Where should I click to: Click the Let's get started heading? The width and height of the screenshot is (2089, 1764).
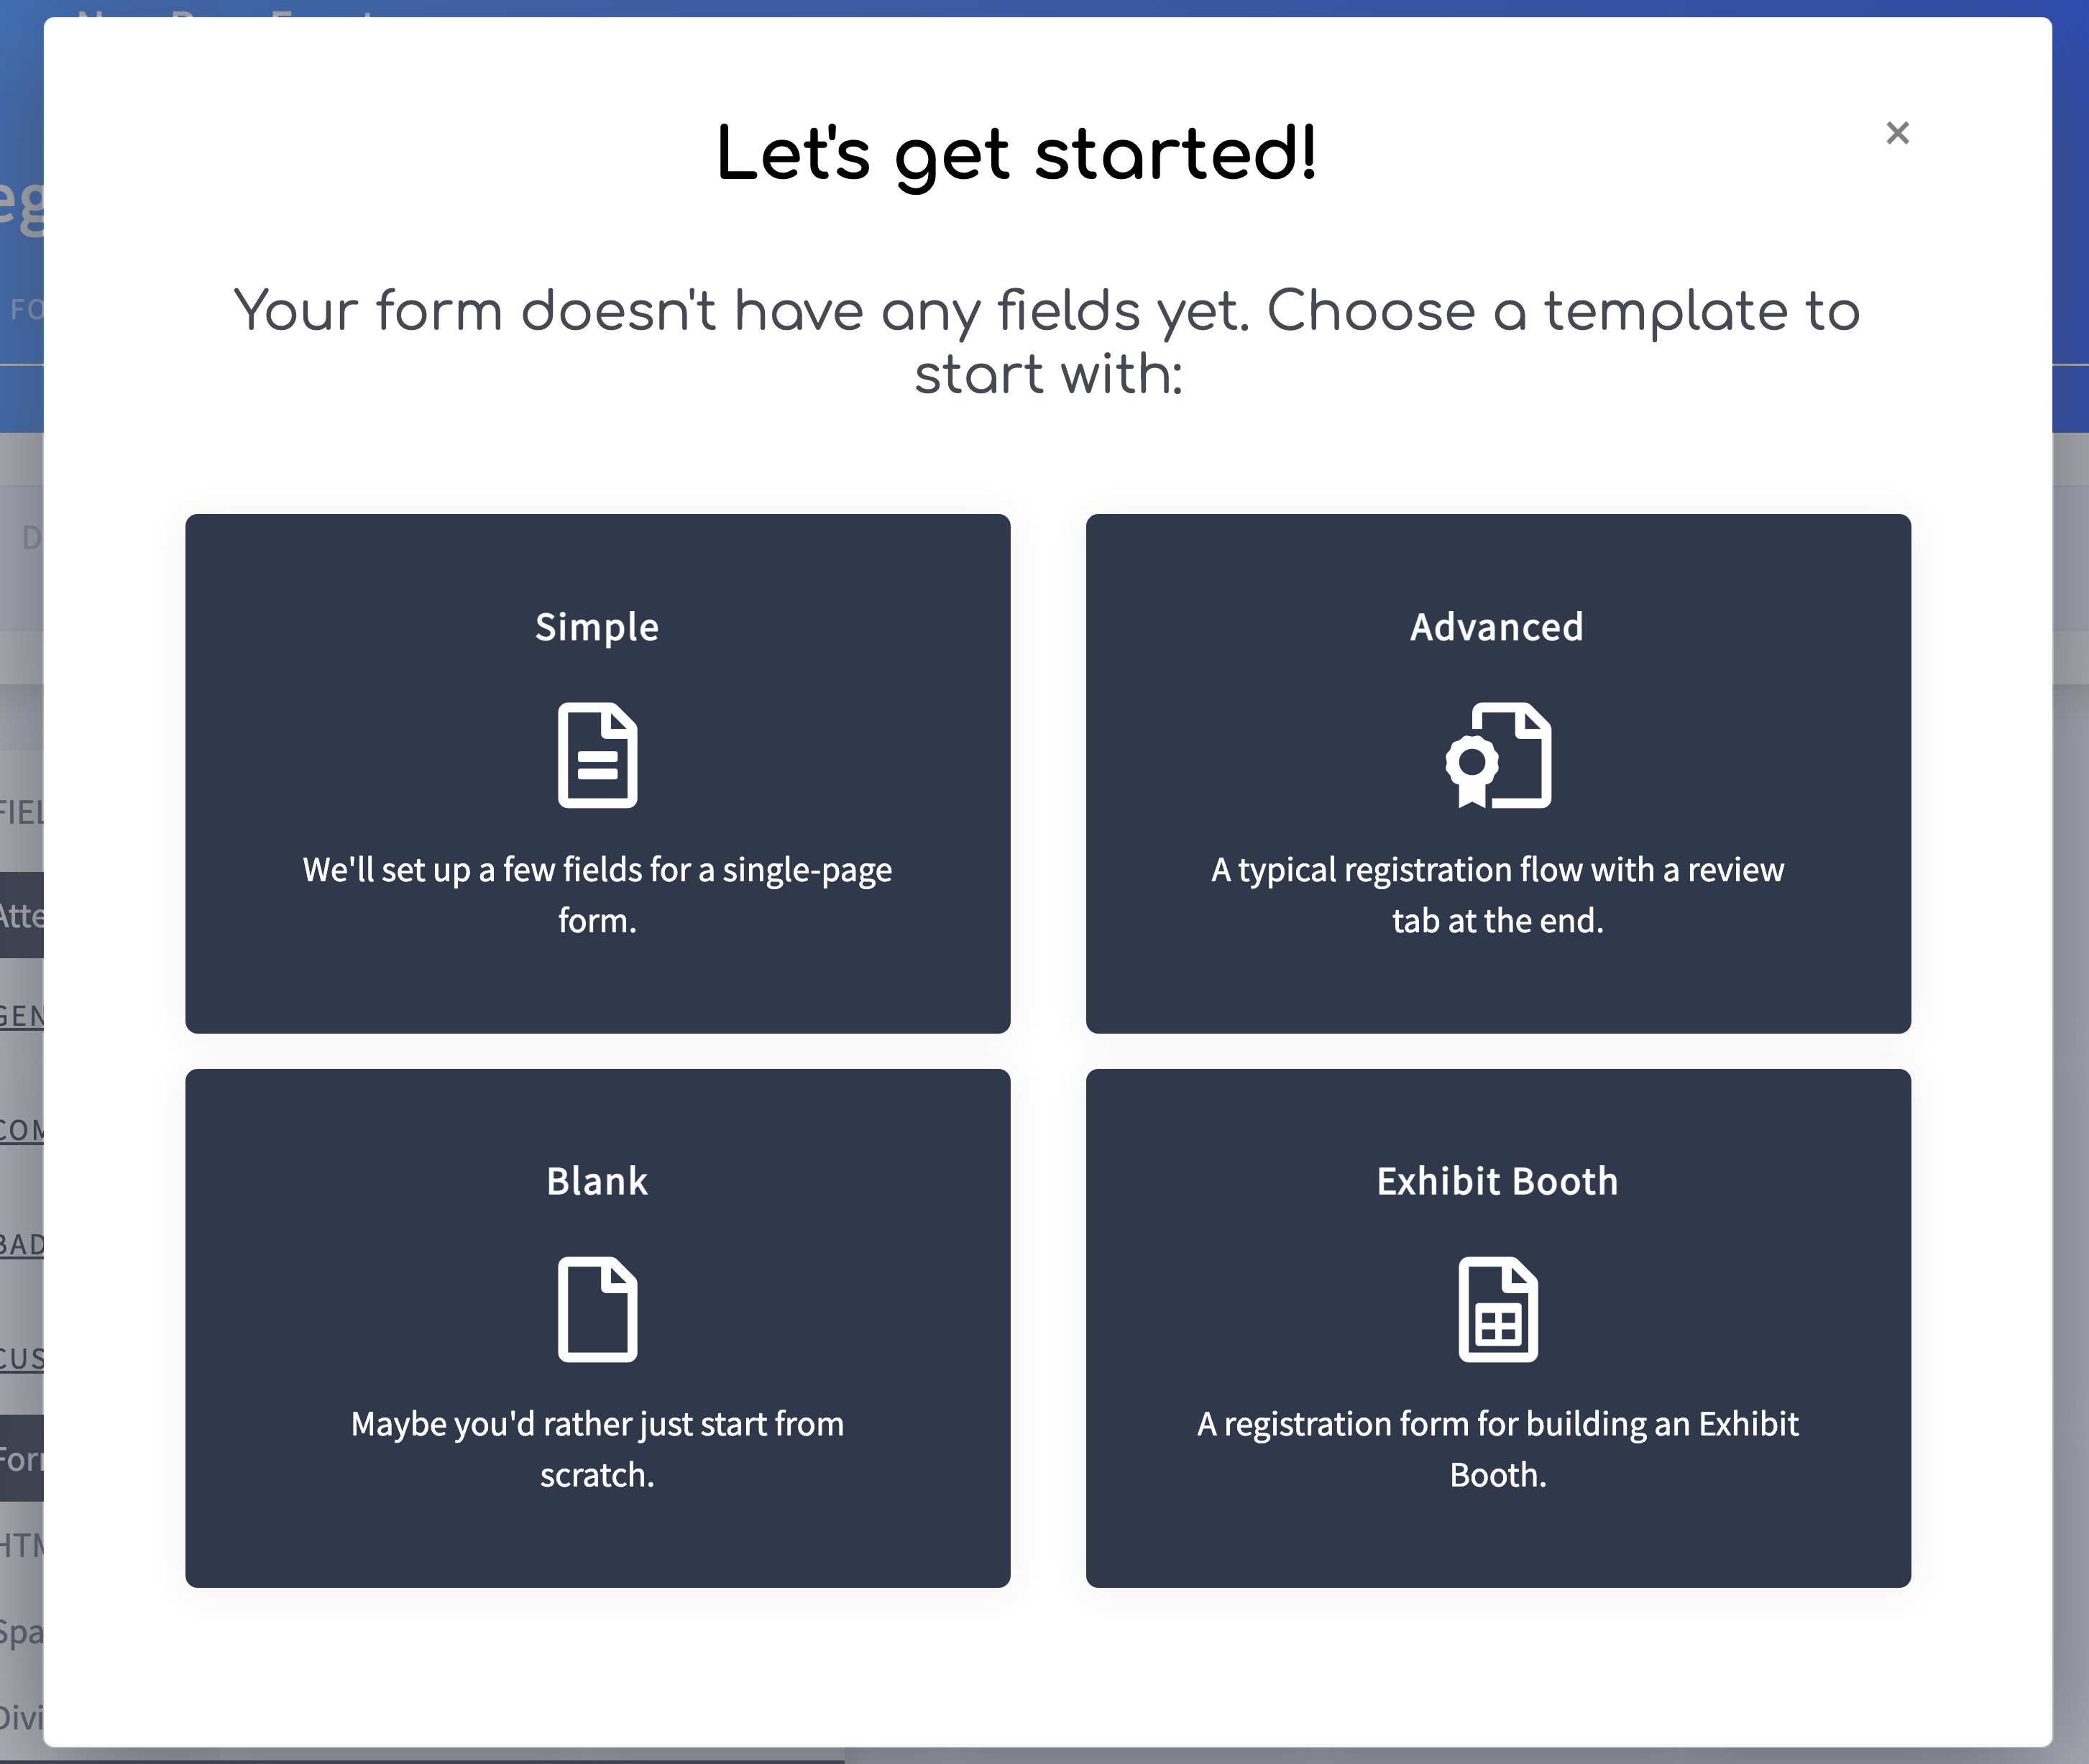(x=1017, y=156)
